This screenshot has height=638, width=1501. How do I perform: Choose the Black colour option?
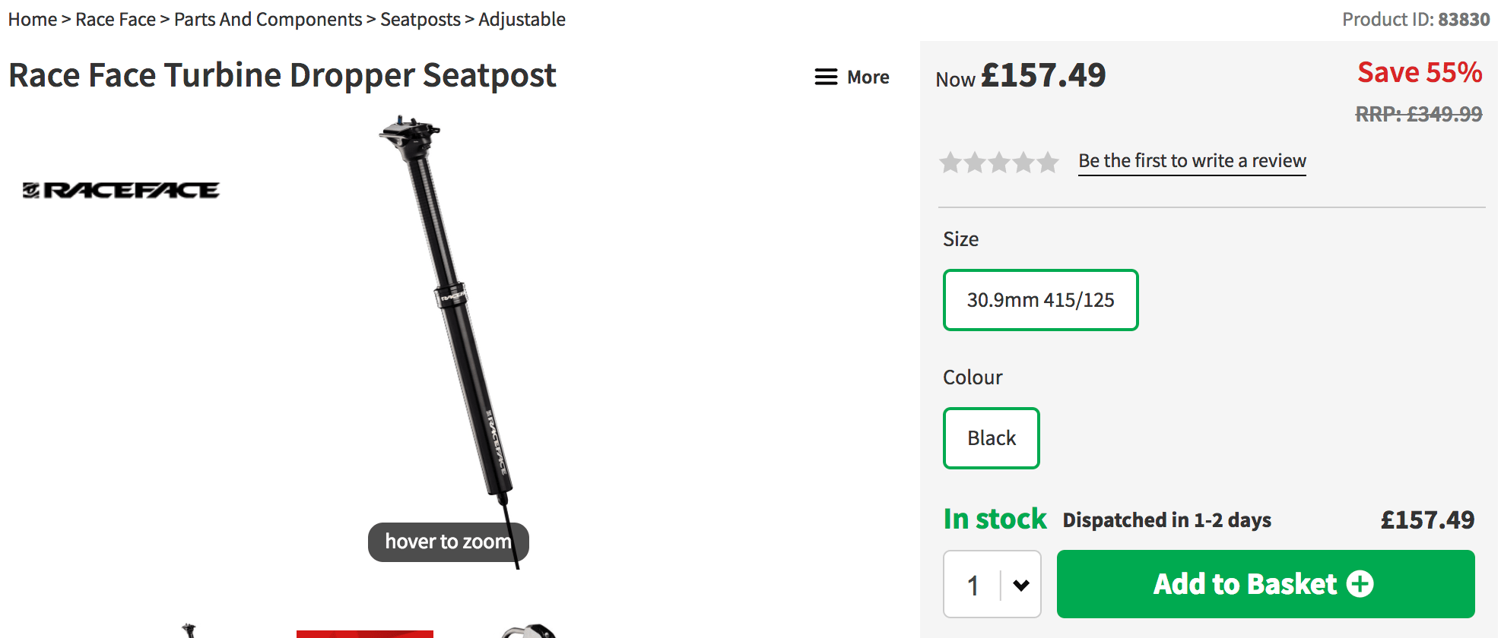991,438
